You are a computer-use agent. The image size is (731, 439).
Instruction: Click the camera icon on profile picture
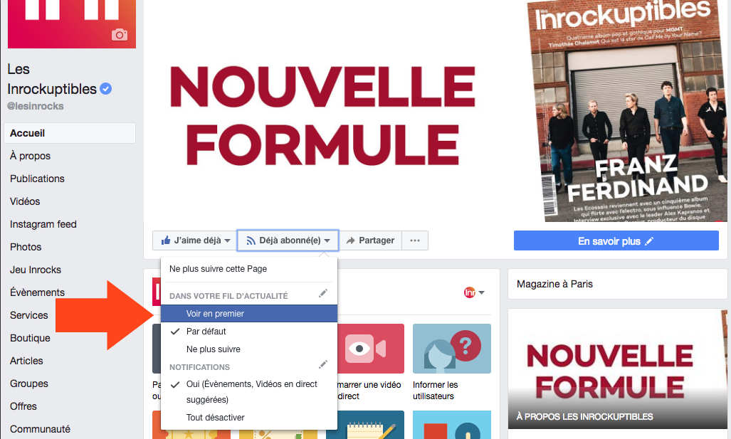pos(120,34)
